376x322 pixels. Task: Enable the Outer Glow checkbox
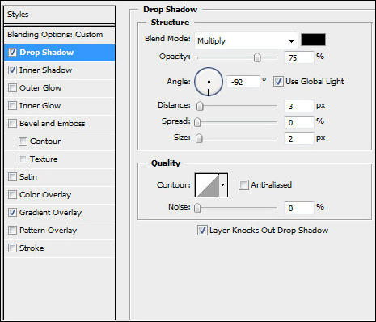point(12,88)
